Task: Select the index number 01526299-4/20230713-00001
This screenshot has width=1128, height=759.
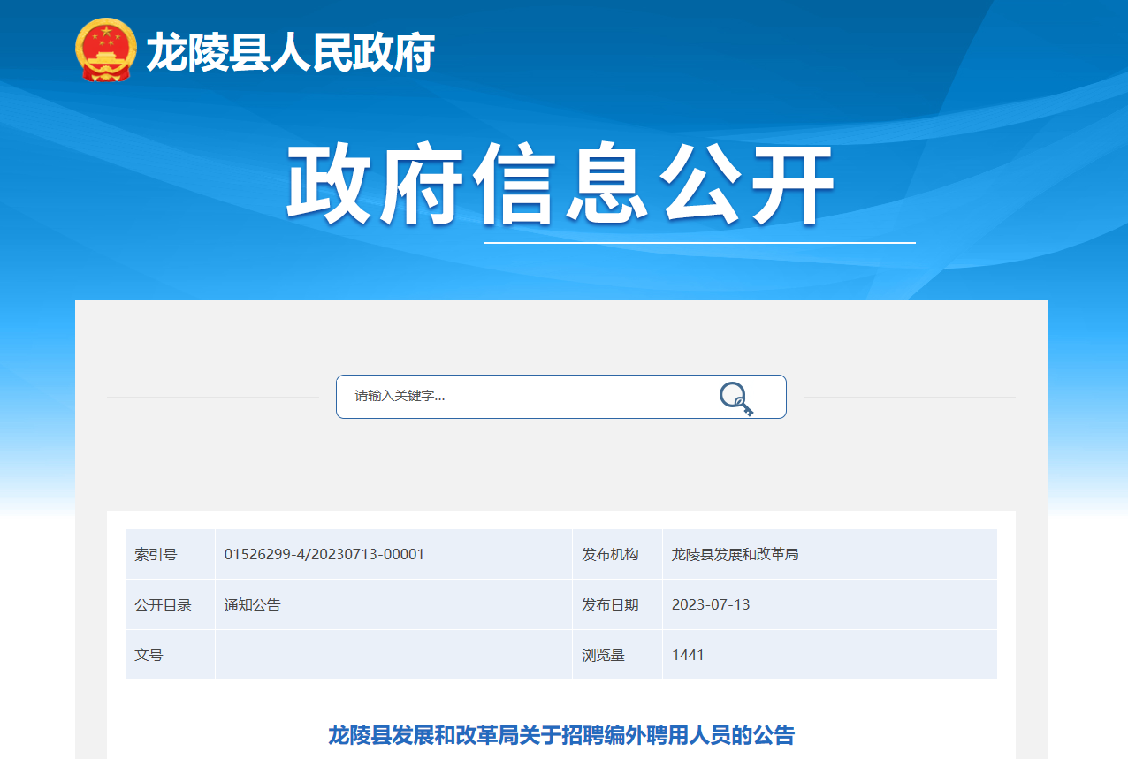Action: (324, 555)
